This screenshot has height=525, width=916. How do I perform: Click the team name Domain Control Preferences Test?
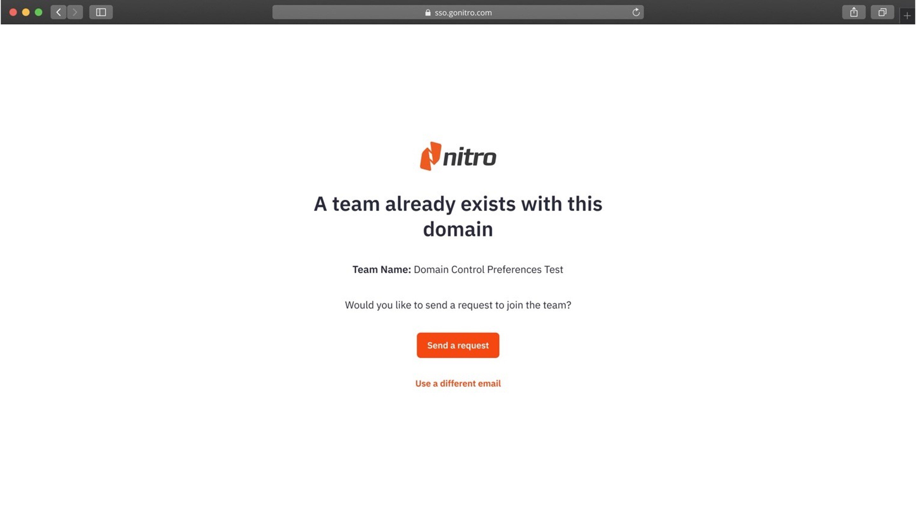(x=488, y=269)
